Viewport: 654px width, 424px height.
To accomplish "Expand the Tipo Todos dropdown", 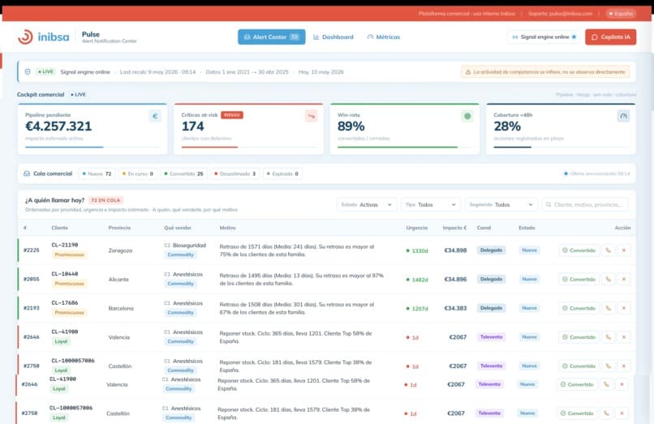I will [x=431, y=205].
